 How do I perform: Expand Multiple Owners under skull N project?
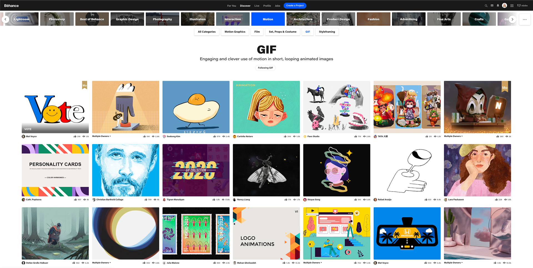pyautogui.click(x=453, y=136)
